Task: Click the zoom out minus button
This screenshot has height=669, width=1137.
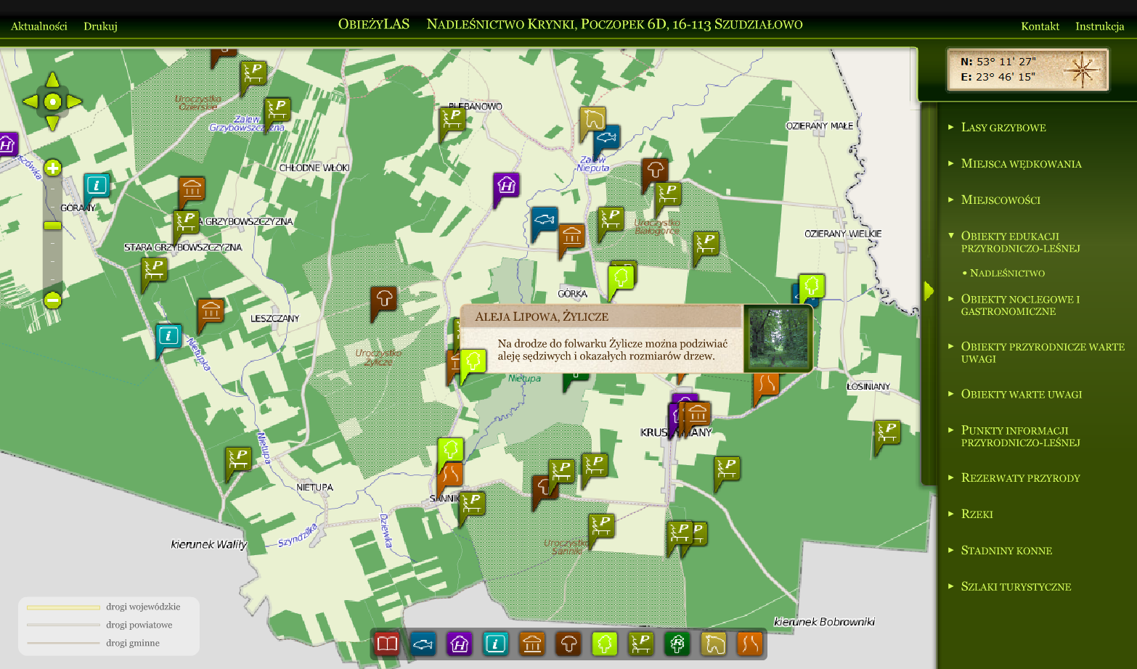Action: click(x=52, y=300)
